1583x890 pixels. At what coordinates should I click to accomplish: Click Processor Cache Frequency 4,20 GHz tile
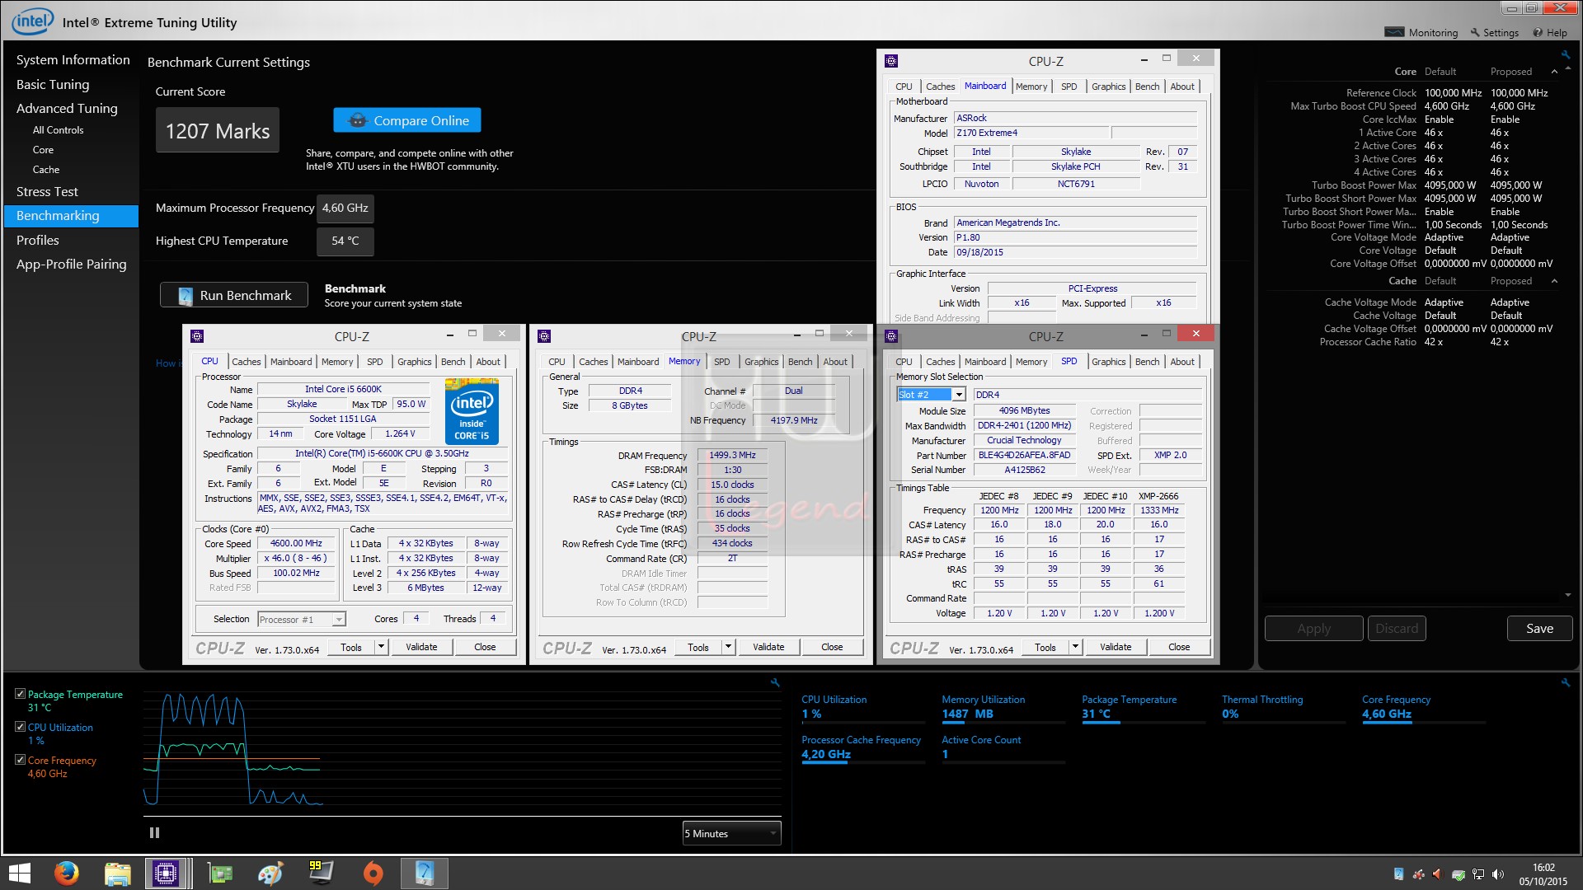pyautogui.click(x=862, y=747)
